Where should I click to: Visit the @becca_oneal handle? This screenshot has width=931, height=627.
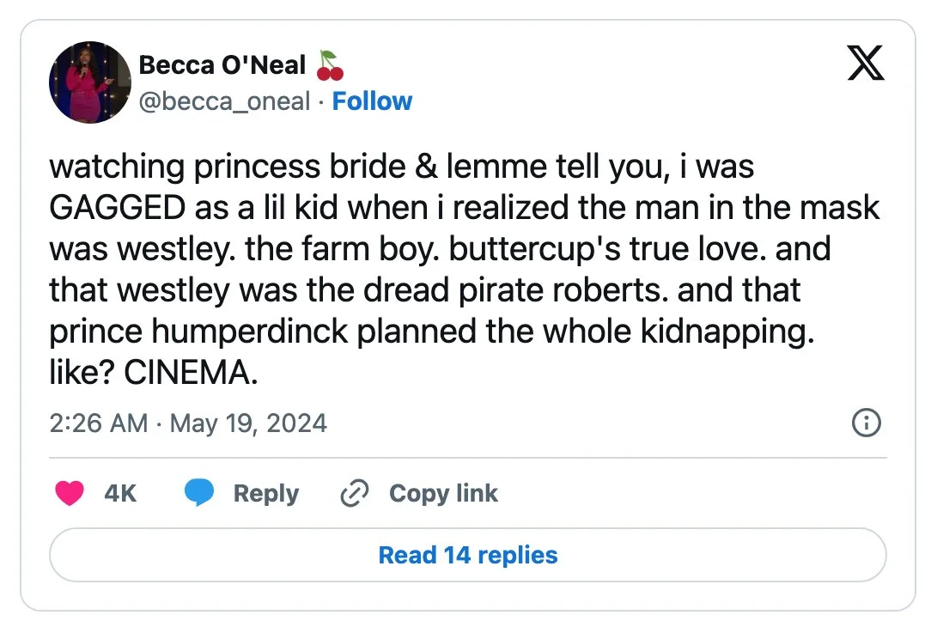(224, 101)
